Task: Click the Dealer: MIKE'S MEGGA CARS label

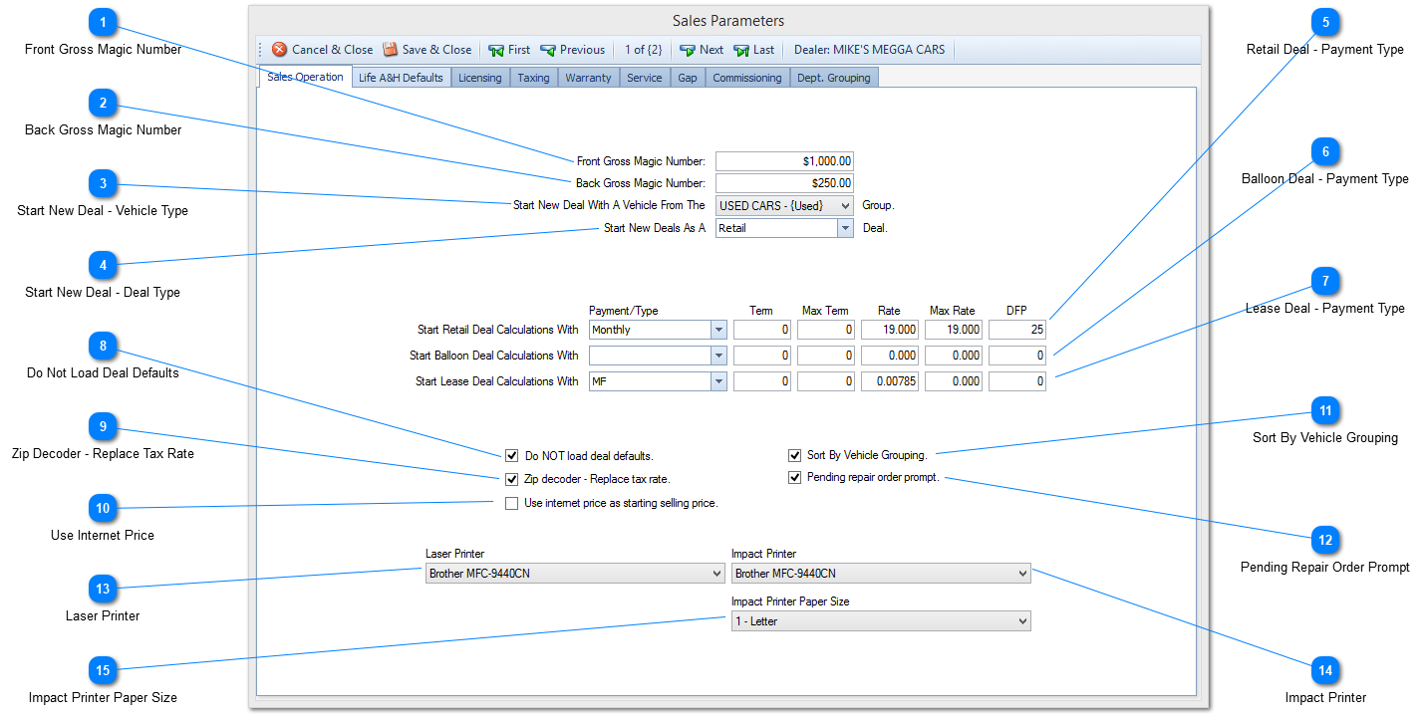Action: 869,50
